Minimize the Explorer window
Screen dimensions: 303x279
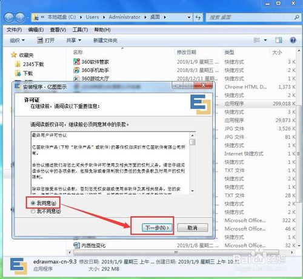[267, 3]
